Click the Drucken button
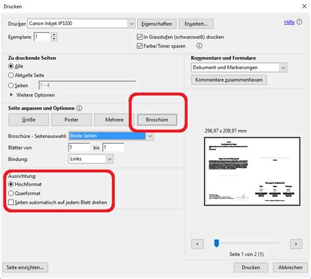The image size is (311, 279). 251,267
